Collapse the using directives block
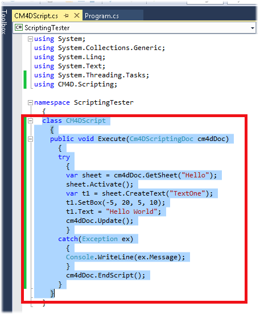260x315 pixels. pos(30,39)
